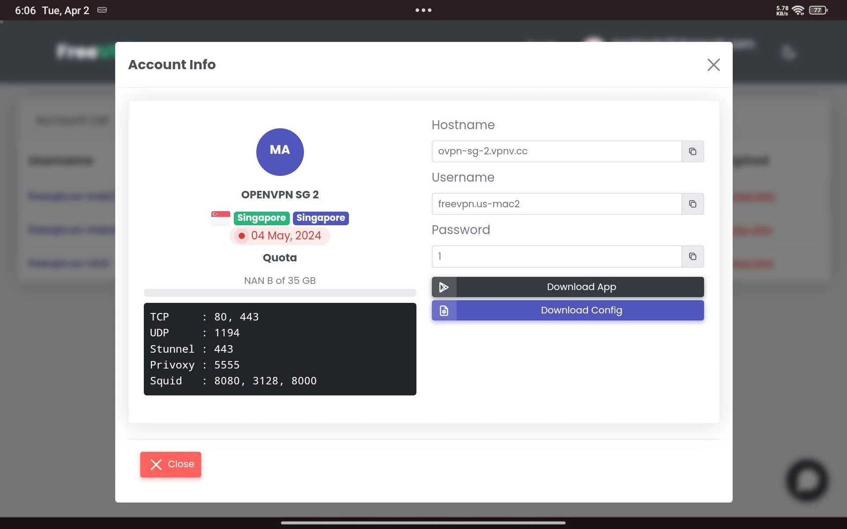847x529 pixels.
Task: Copy the Password value
Action: [693, 256]
